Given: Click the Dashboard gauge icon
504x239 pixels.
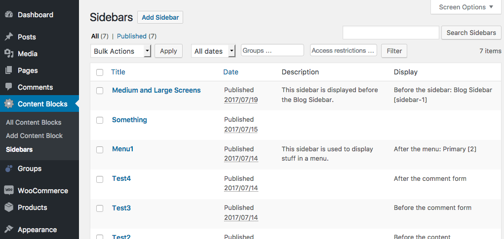Looking at the screenshot, I should (9, 15).
